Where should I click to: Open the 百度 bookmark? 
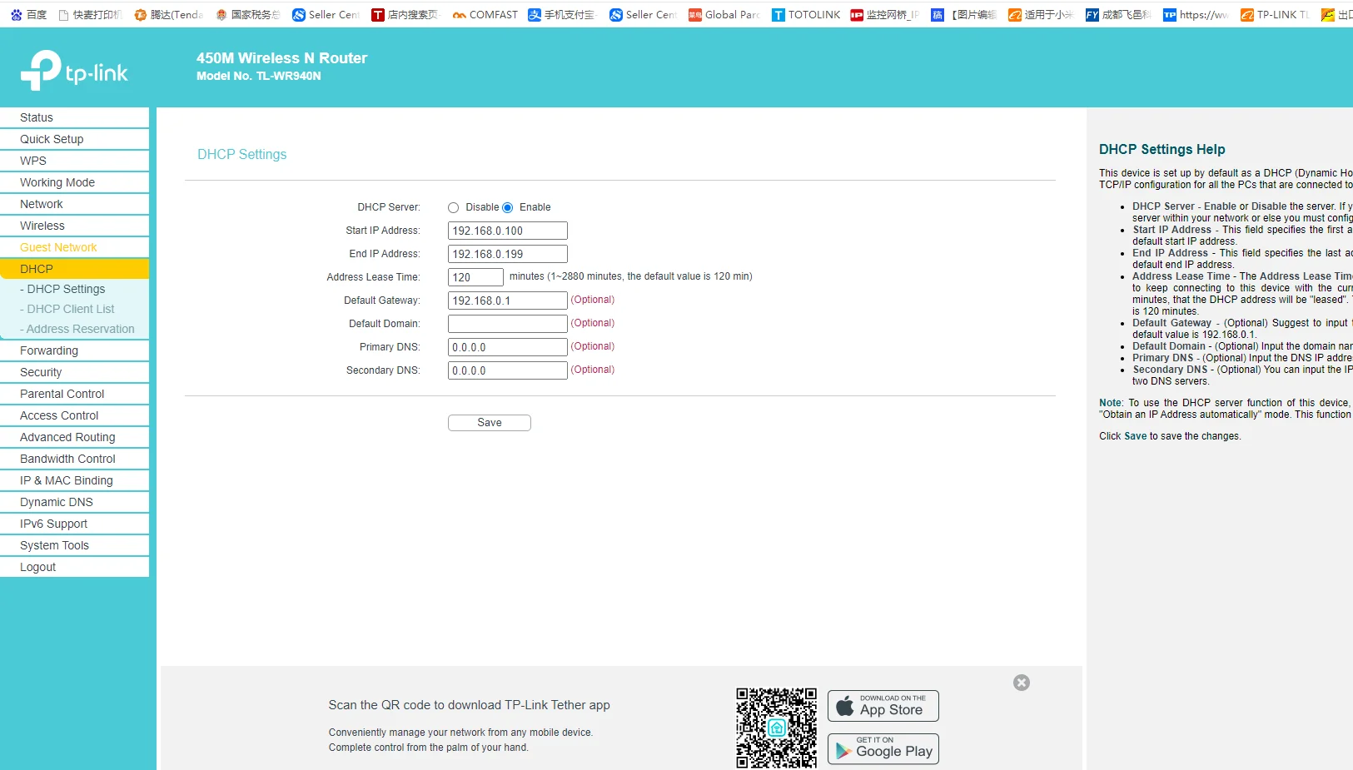[x=29, y=15]
